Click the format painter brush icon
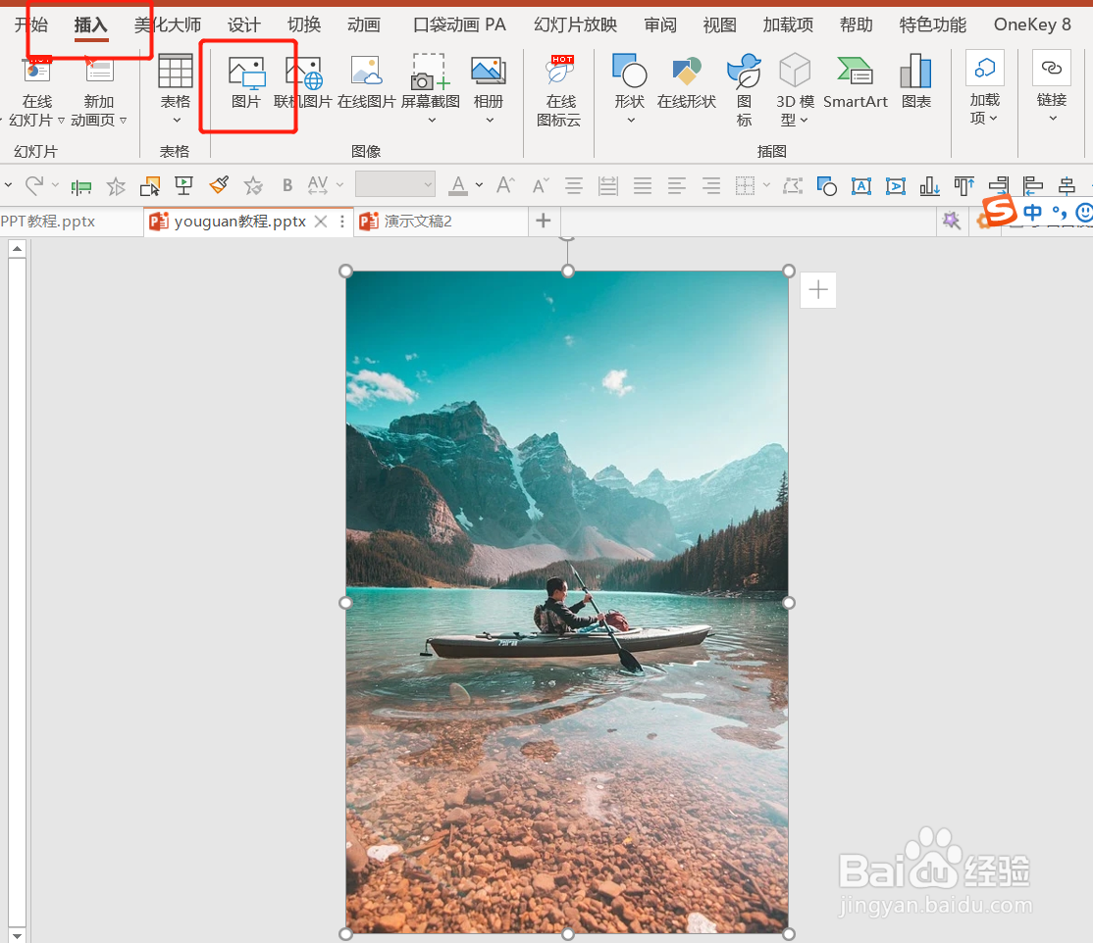The image size is (1093, 943). click(x=219, y=186)
